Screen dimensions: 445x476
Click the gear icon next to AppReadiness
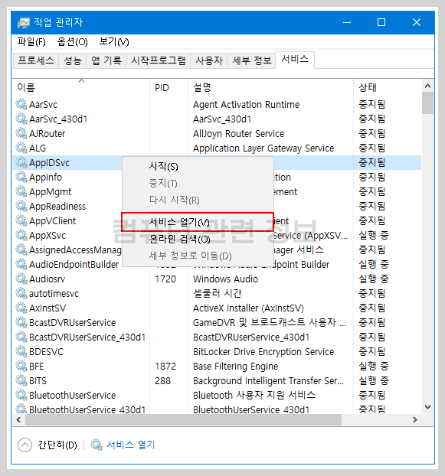21,206
